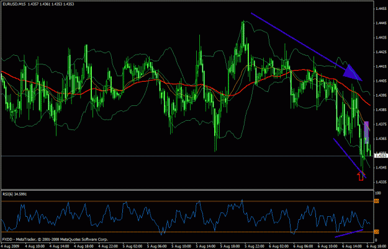Click the RSI scale 0 label
This screenshot has width=388, height=249.
[x=376, y=240]
